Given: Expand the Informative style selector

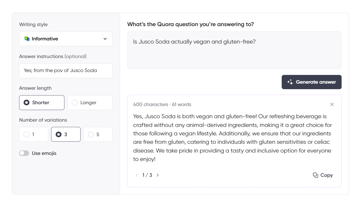Looking at the screenshot, I should [105, 39].
